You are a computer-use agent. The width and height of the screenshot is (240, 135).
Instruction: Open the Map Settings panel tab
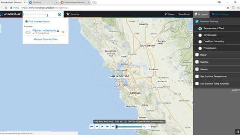point(220,14)
